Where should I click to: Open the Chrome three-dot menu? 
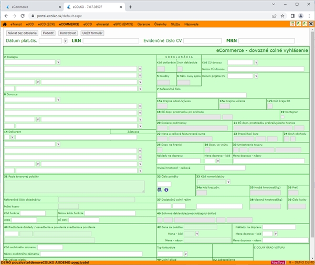pos(309,16)
